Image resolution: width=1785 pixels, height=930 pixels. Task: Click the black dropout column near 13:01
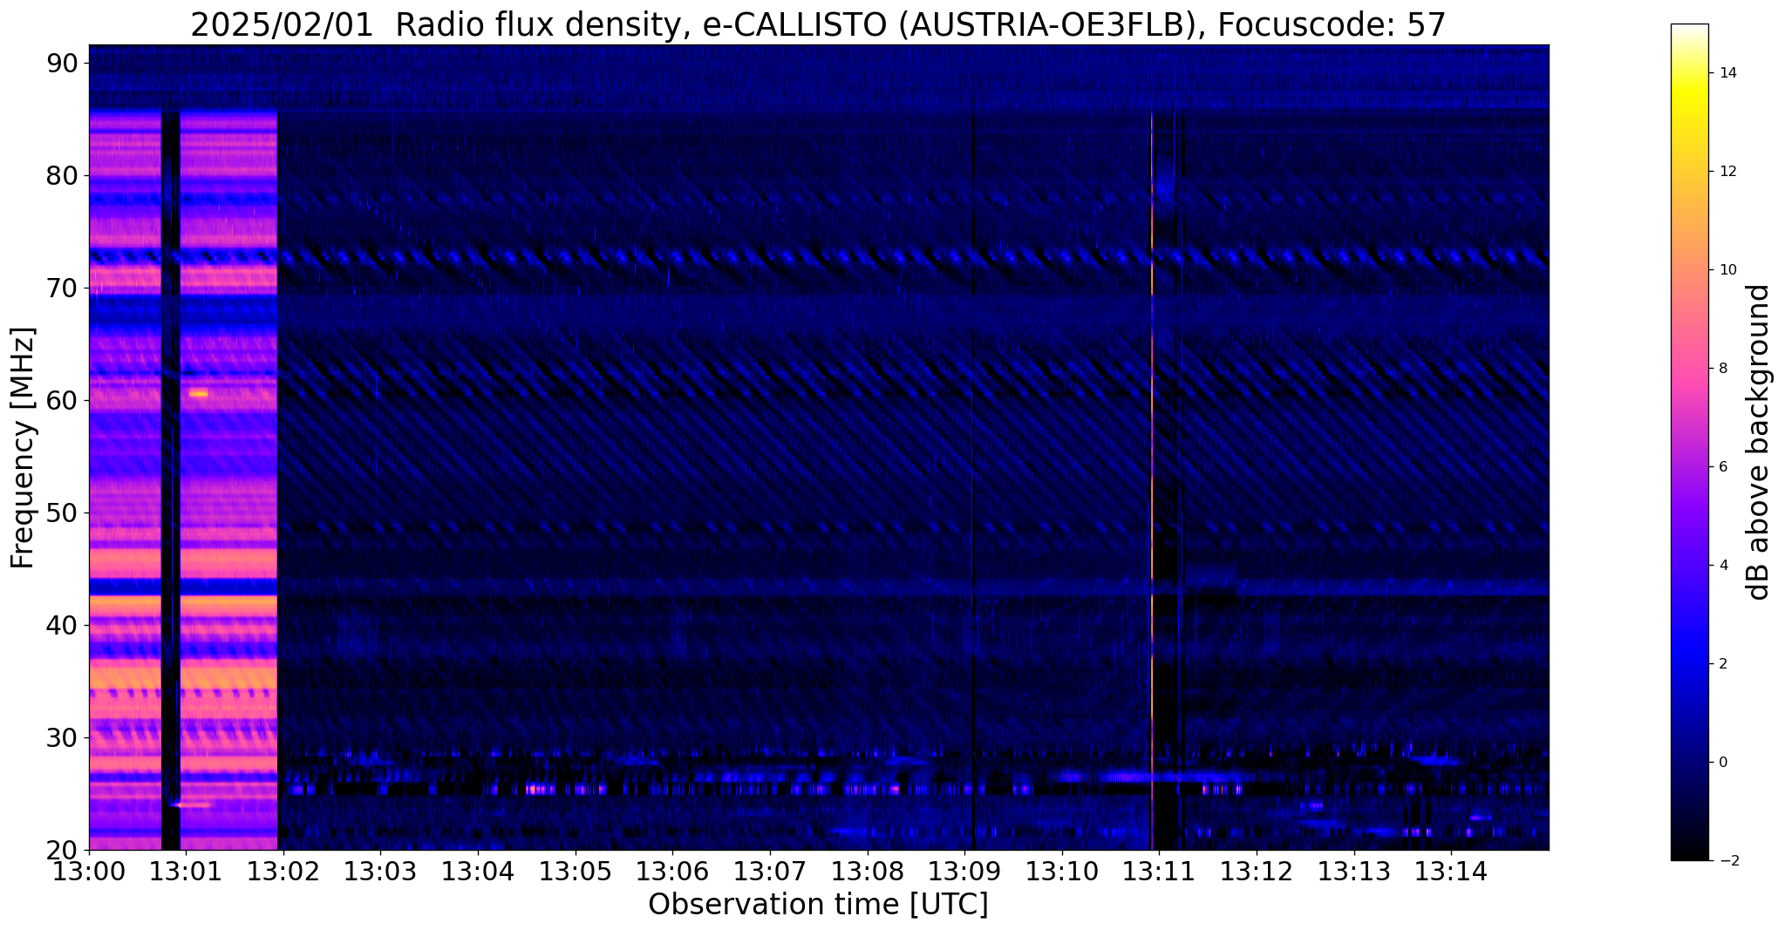[x=171, y=479]
